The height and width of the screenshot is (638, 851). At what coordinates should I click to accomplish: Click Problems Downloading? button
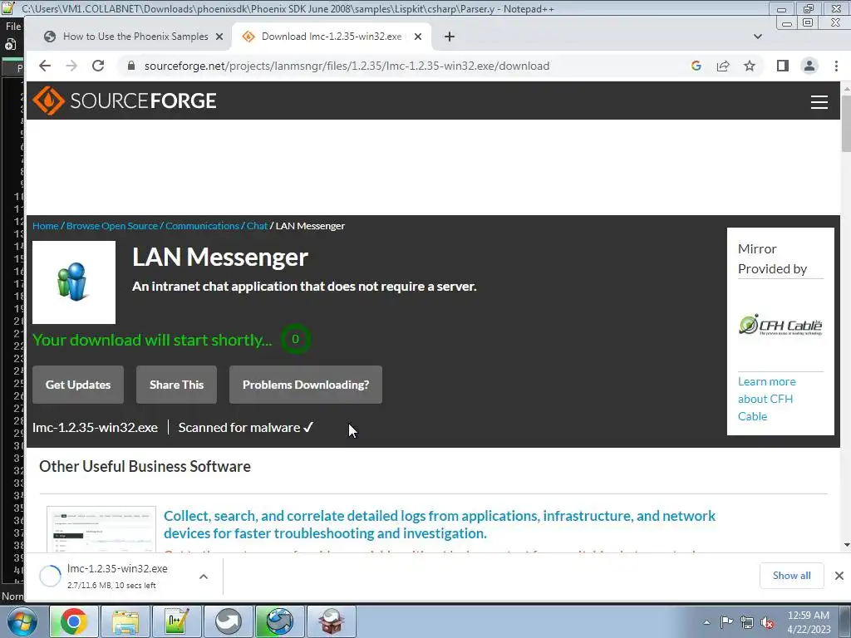(306, 385)
